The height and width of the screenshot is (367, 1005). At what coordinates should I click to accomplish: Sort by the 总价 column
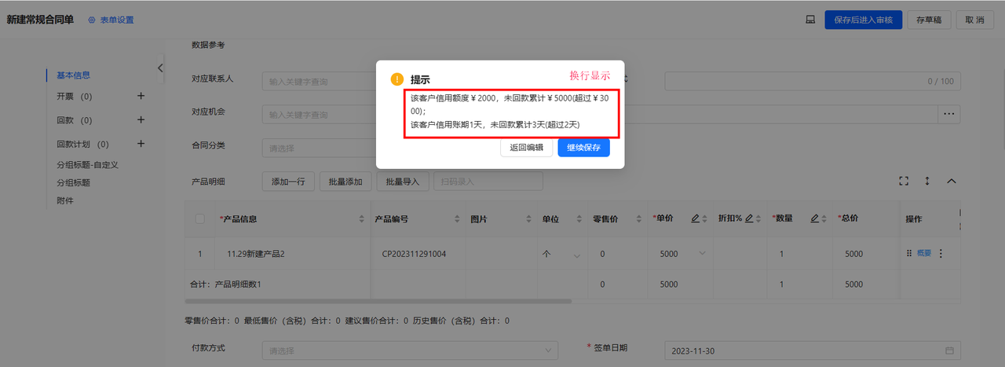click(889, 218)
